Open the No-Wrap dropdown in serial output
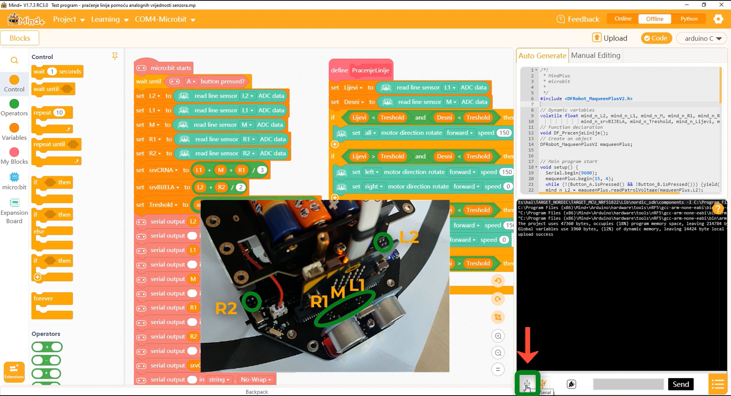The width and height of the screenshot is (731, 396). (256, 380)
